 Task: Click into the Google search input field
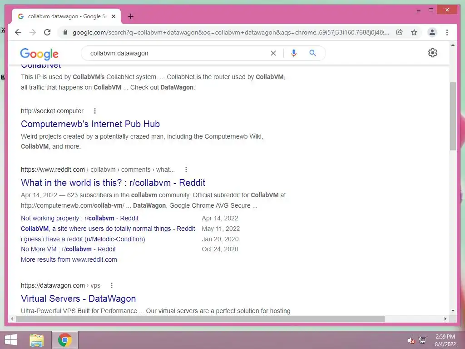[x=178, y=53]
